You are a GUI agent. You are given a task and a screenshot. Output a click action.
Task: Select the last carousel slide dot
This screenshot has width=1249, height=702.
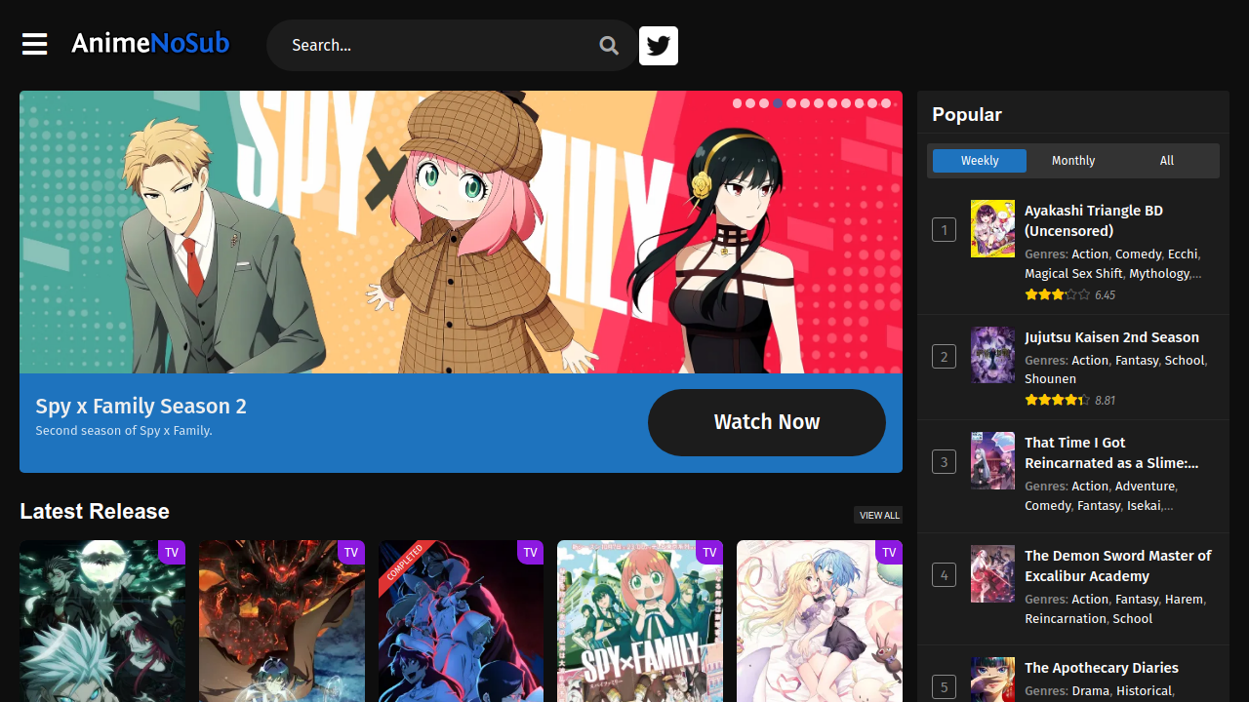click(886, 103)
